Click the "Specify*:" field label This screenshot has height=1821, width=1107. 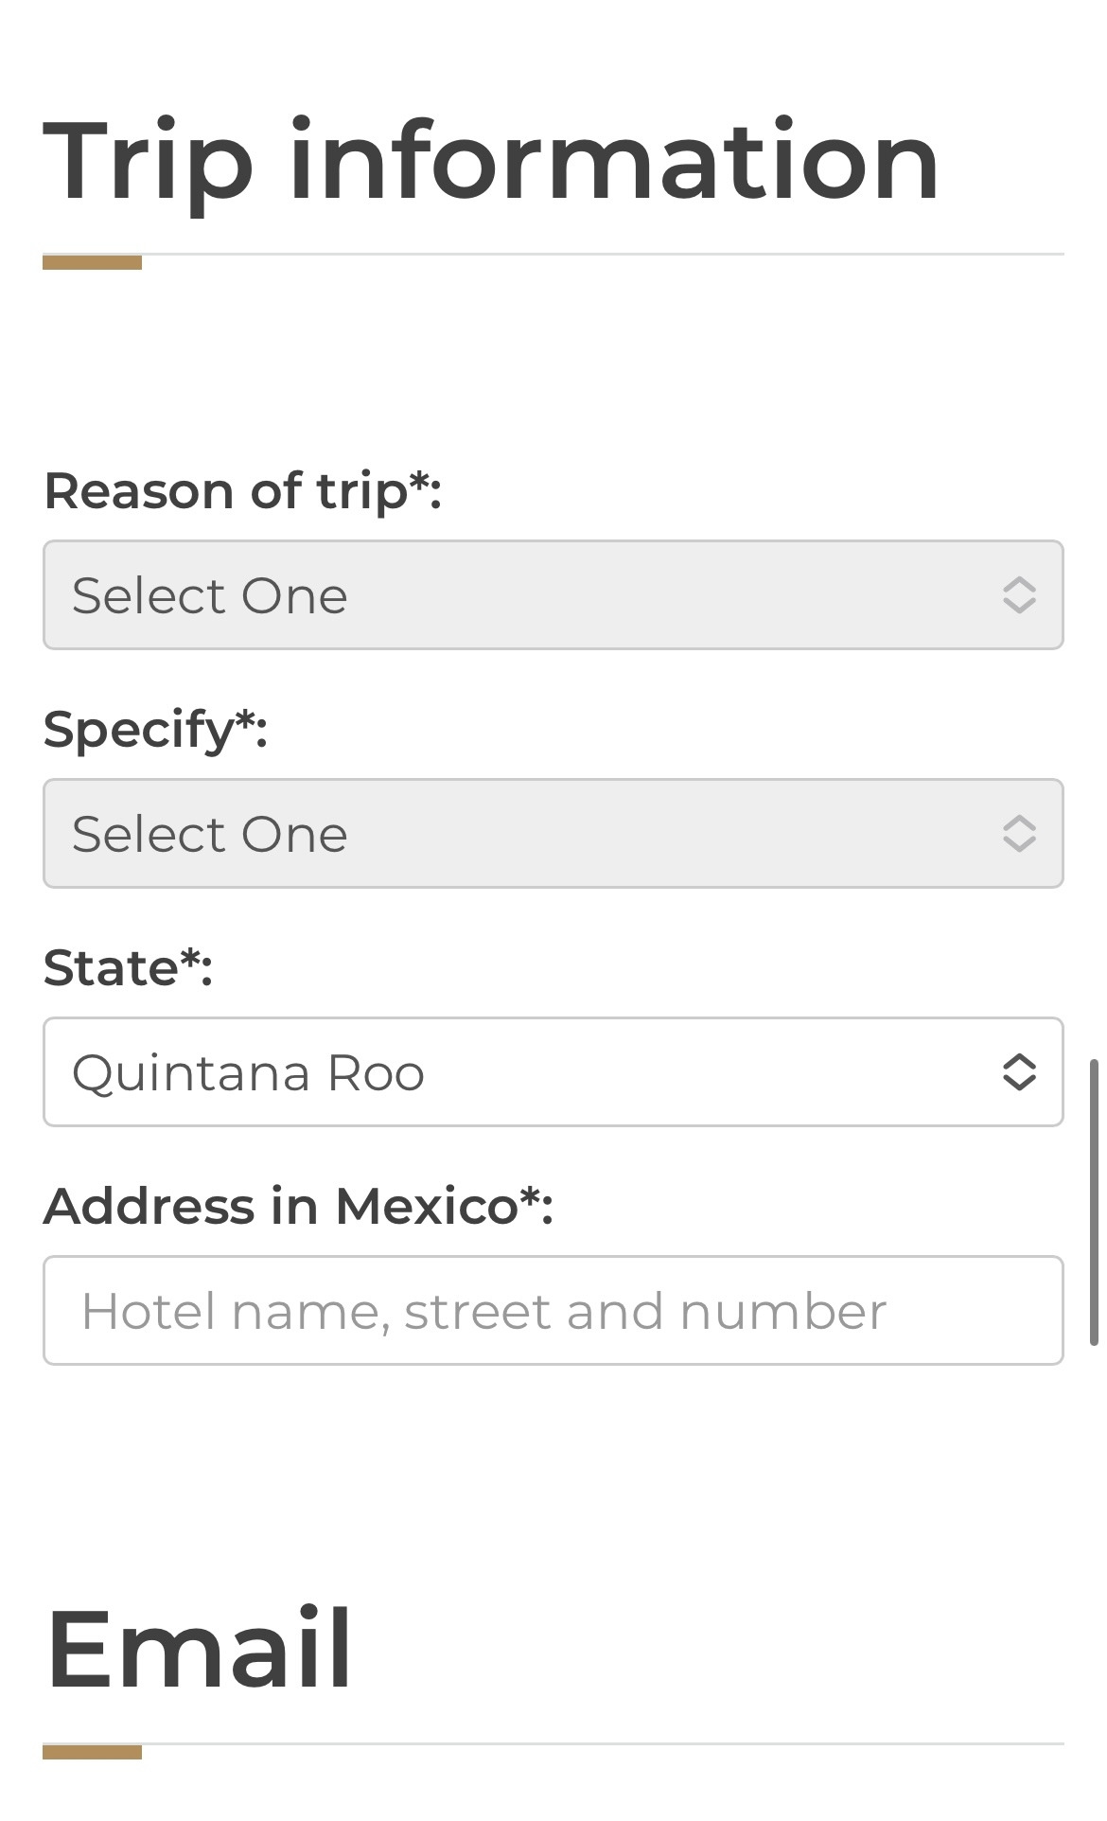[155, 730]
